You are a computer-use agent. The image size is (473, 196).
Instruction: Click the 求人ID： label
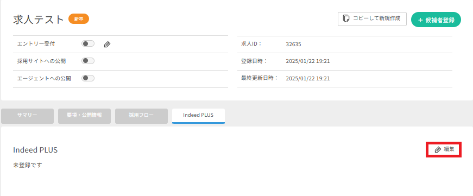point(251,44)
